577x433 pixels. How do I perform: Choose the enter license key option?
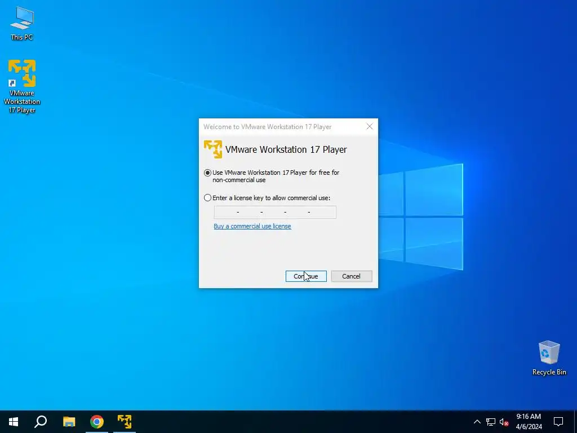pyautogui.click(x=207, y=198)
